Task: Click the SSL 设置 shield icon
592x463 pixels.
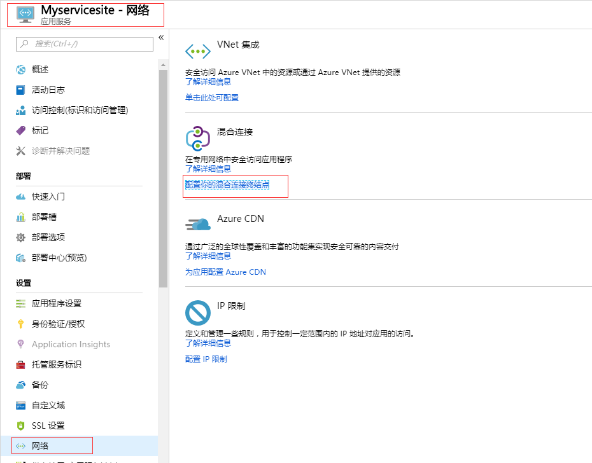Action: pyautogui.click(x=21, y=425)
